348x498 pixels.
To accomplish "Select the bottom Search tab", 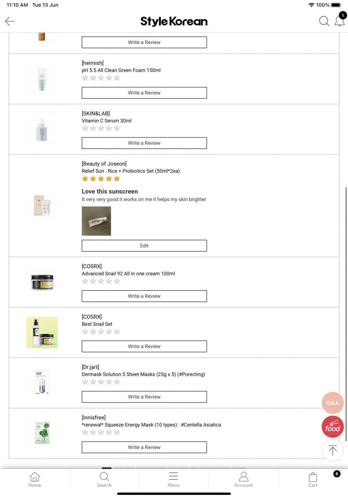I will tap(104, 479).
